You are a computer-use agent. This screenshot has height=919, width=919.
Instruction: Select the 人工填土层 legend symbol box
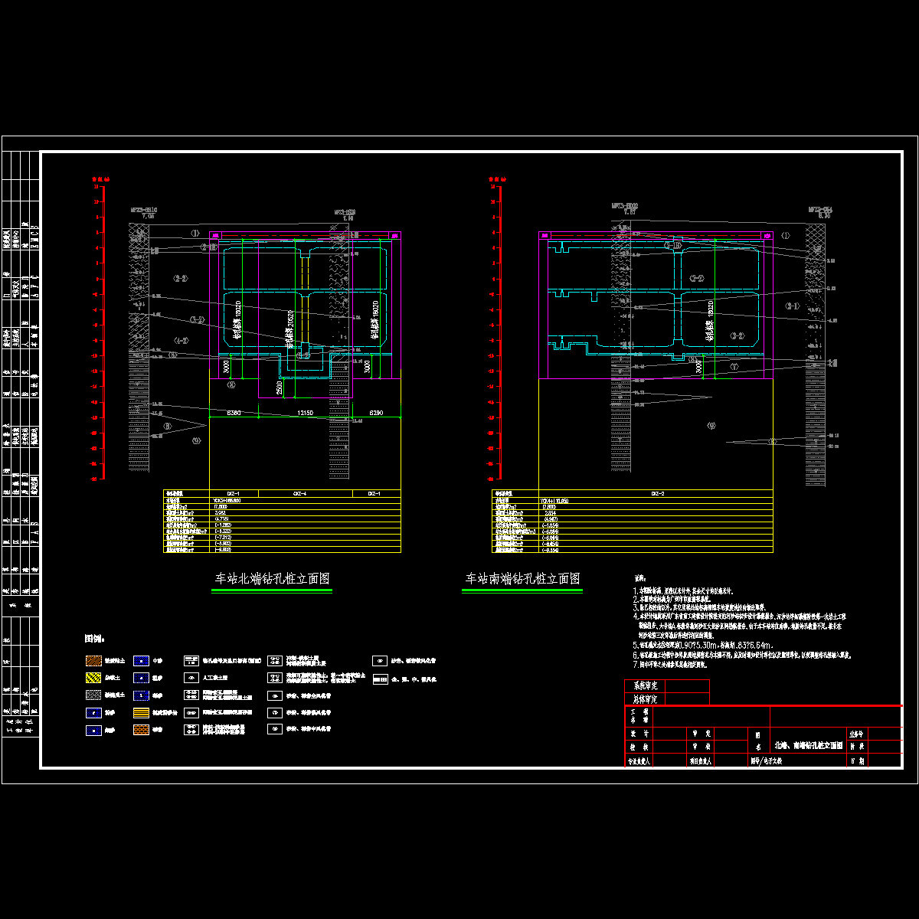(191, 678)
